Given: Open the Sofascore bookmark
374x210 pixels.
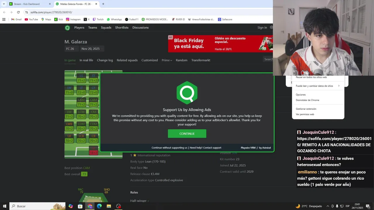Looking at the screenshot, I should pos(225,20).
